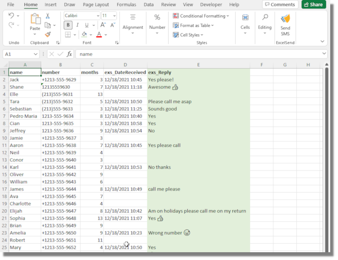Click the Comments button
This screenshot has width=338, height=260.
tap(280, 5)
